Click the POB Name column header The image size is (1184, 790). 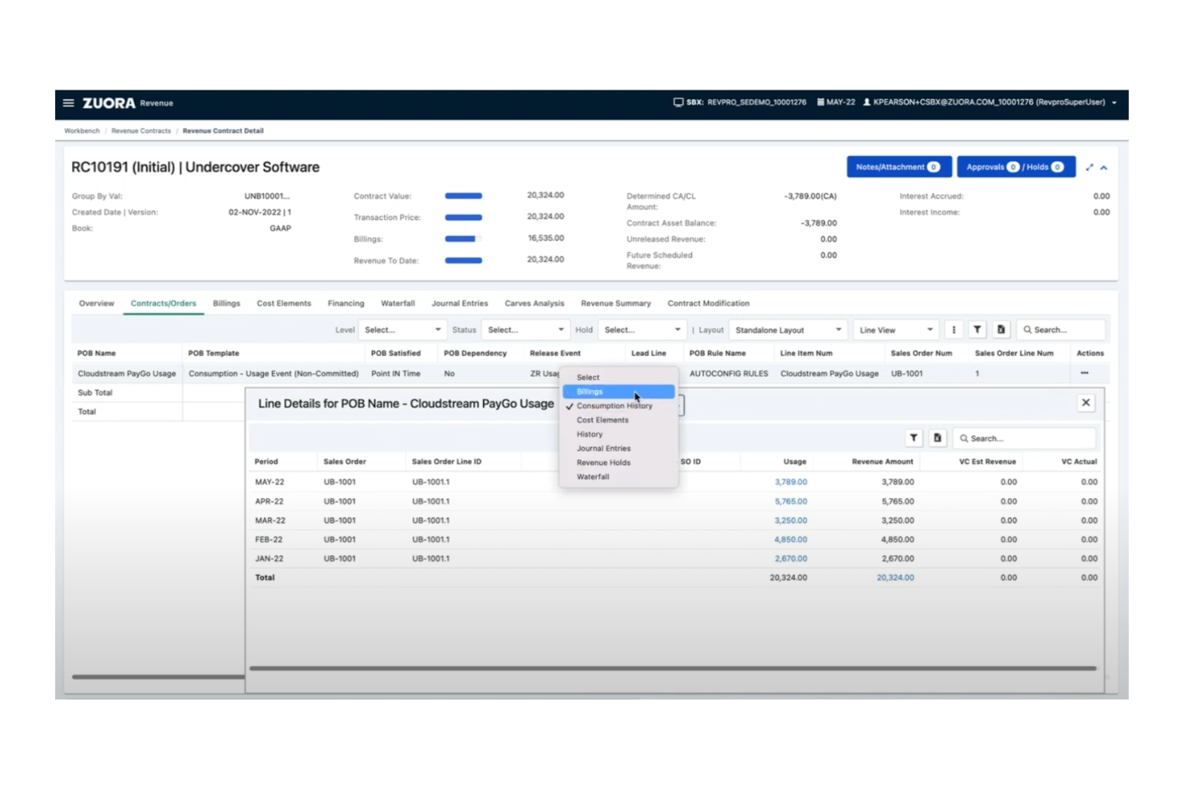96,353
